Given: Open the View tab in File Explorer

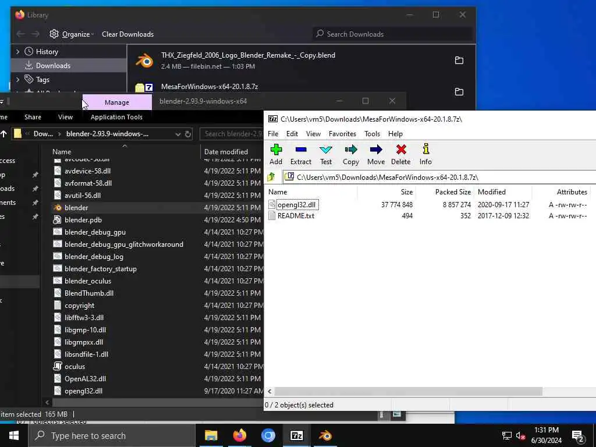Looking at the screenshot, I should point(65,117).
